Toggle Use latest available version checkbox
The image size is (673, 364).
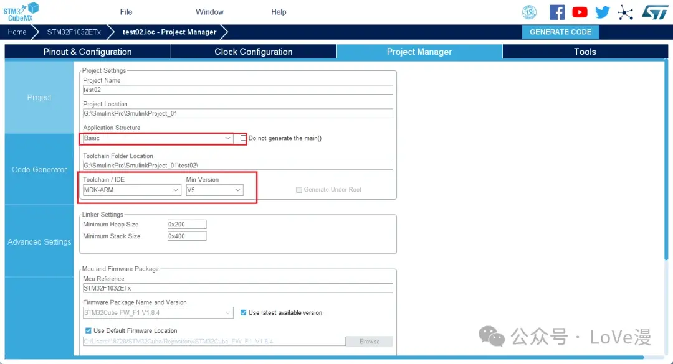[244, 312]
